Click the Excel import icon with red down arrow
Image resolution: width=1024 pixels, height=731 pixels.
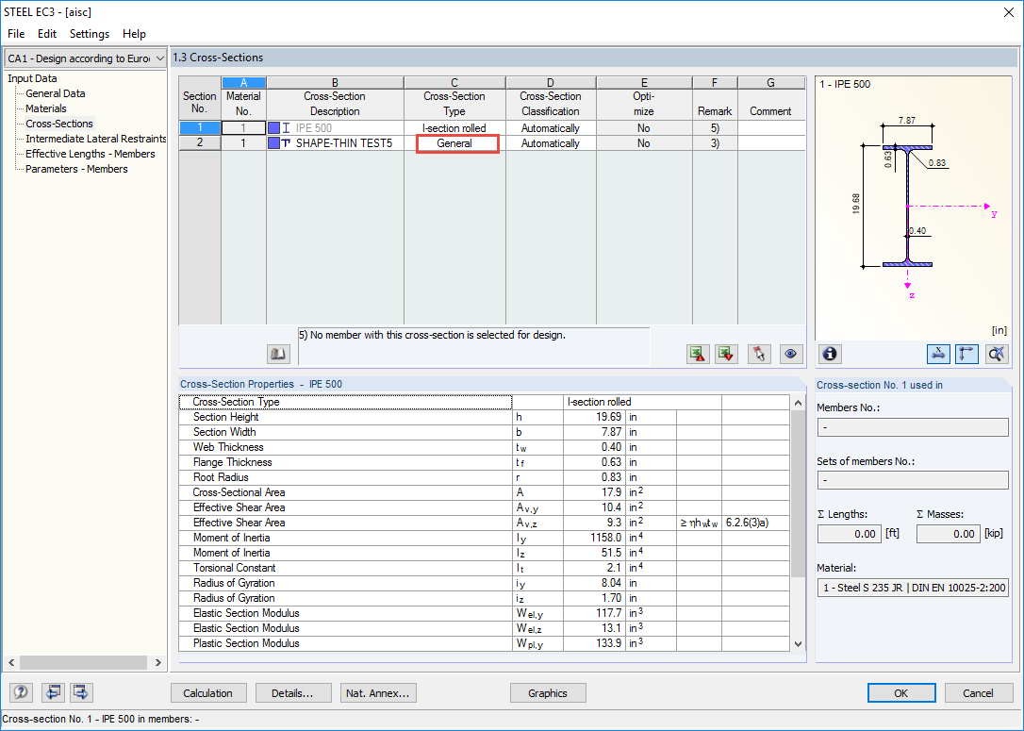[726, 354]
